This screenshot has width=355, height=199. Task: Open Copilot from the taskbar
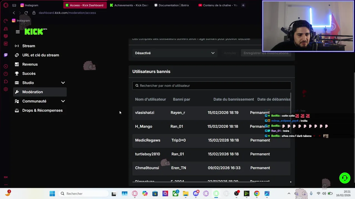(145, 193)
